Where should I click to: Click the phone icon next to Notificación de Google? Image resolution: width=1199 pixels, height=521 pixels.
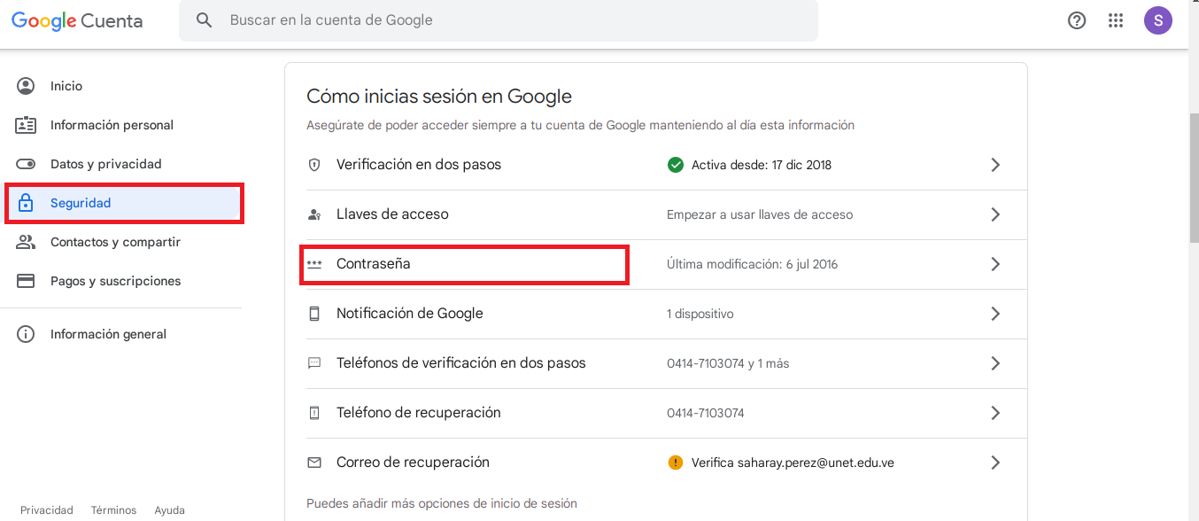[x=315, y=313]
